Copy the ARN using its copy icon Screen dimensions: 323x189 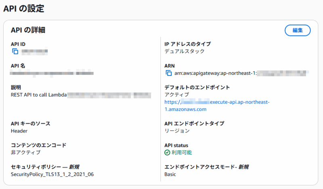pos(168,73)
